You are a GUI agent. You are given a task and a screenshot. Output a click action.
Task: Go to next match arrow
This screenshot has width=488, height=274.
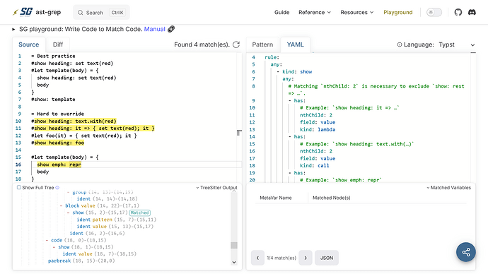point(306,258)
